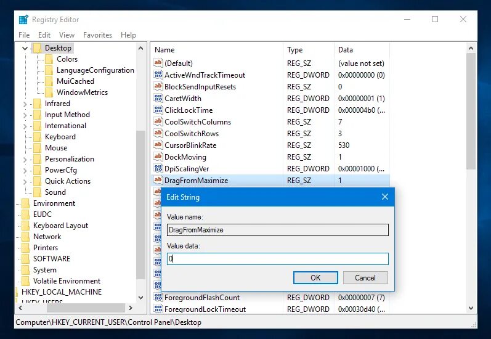Select the LanguageConfiguration folder icon

point(49,70)
